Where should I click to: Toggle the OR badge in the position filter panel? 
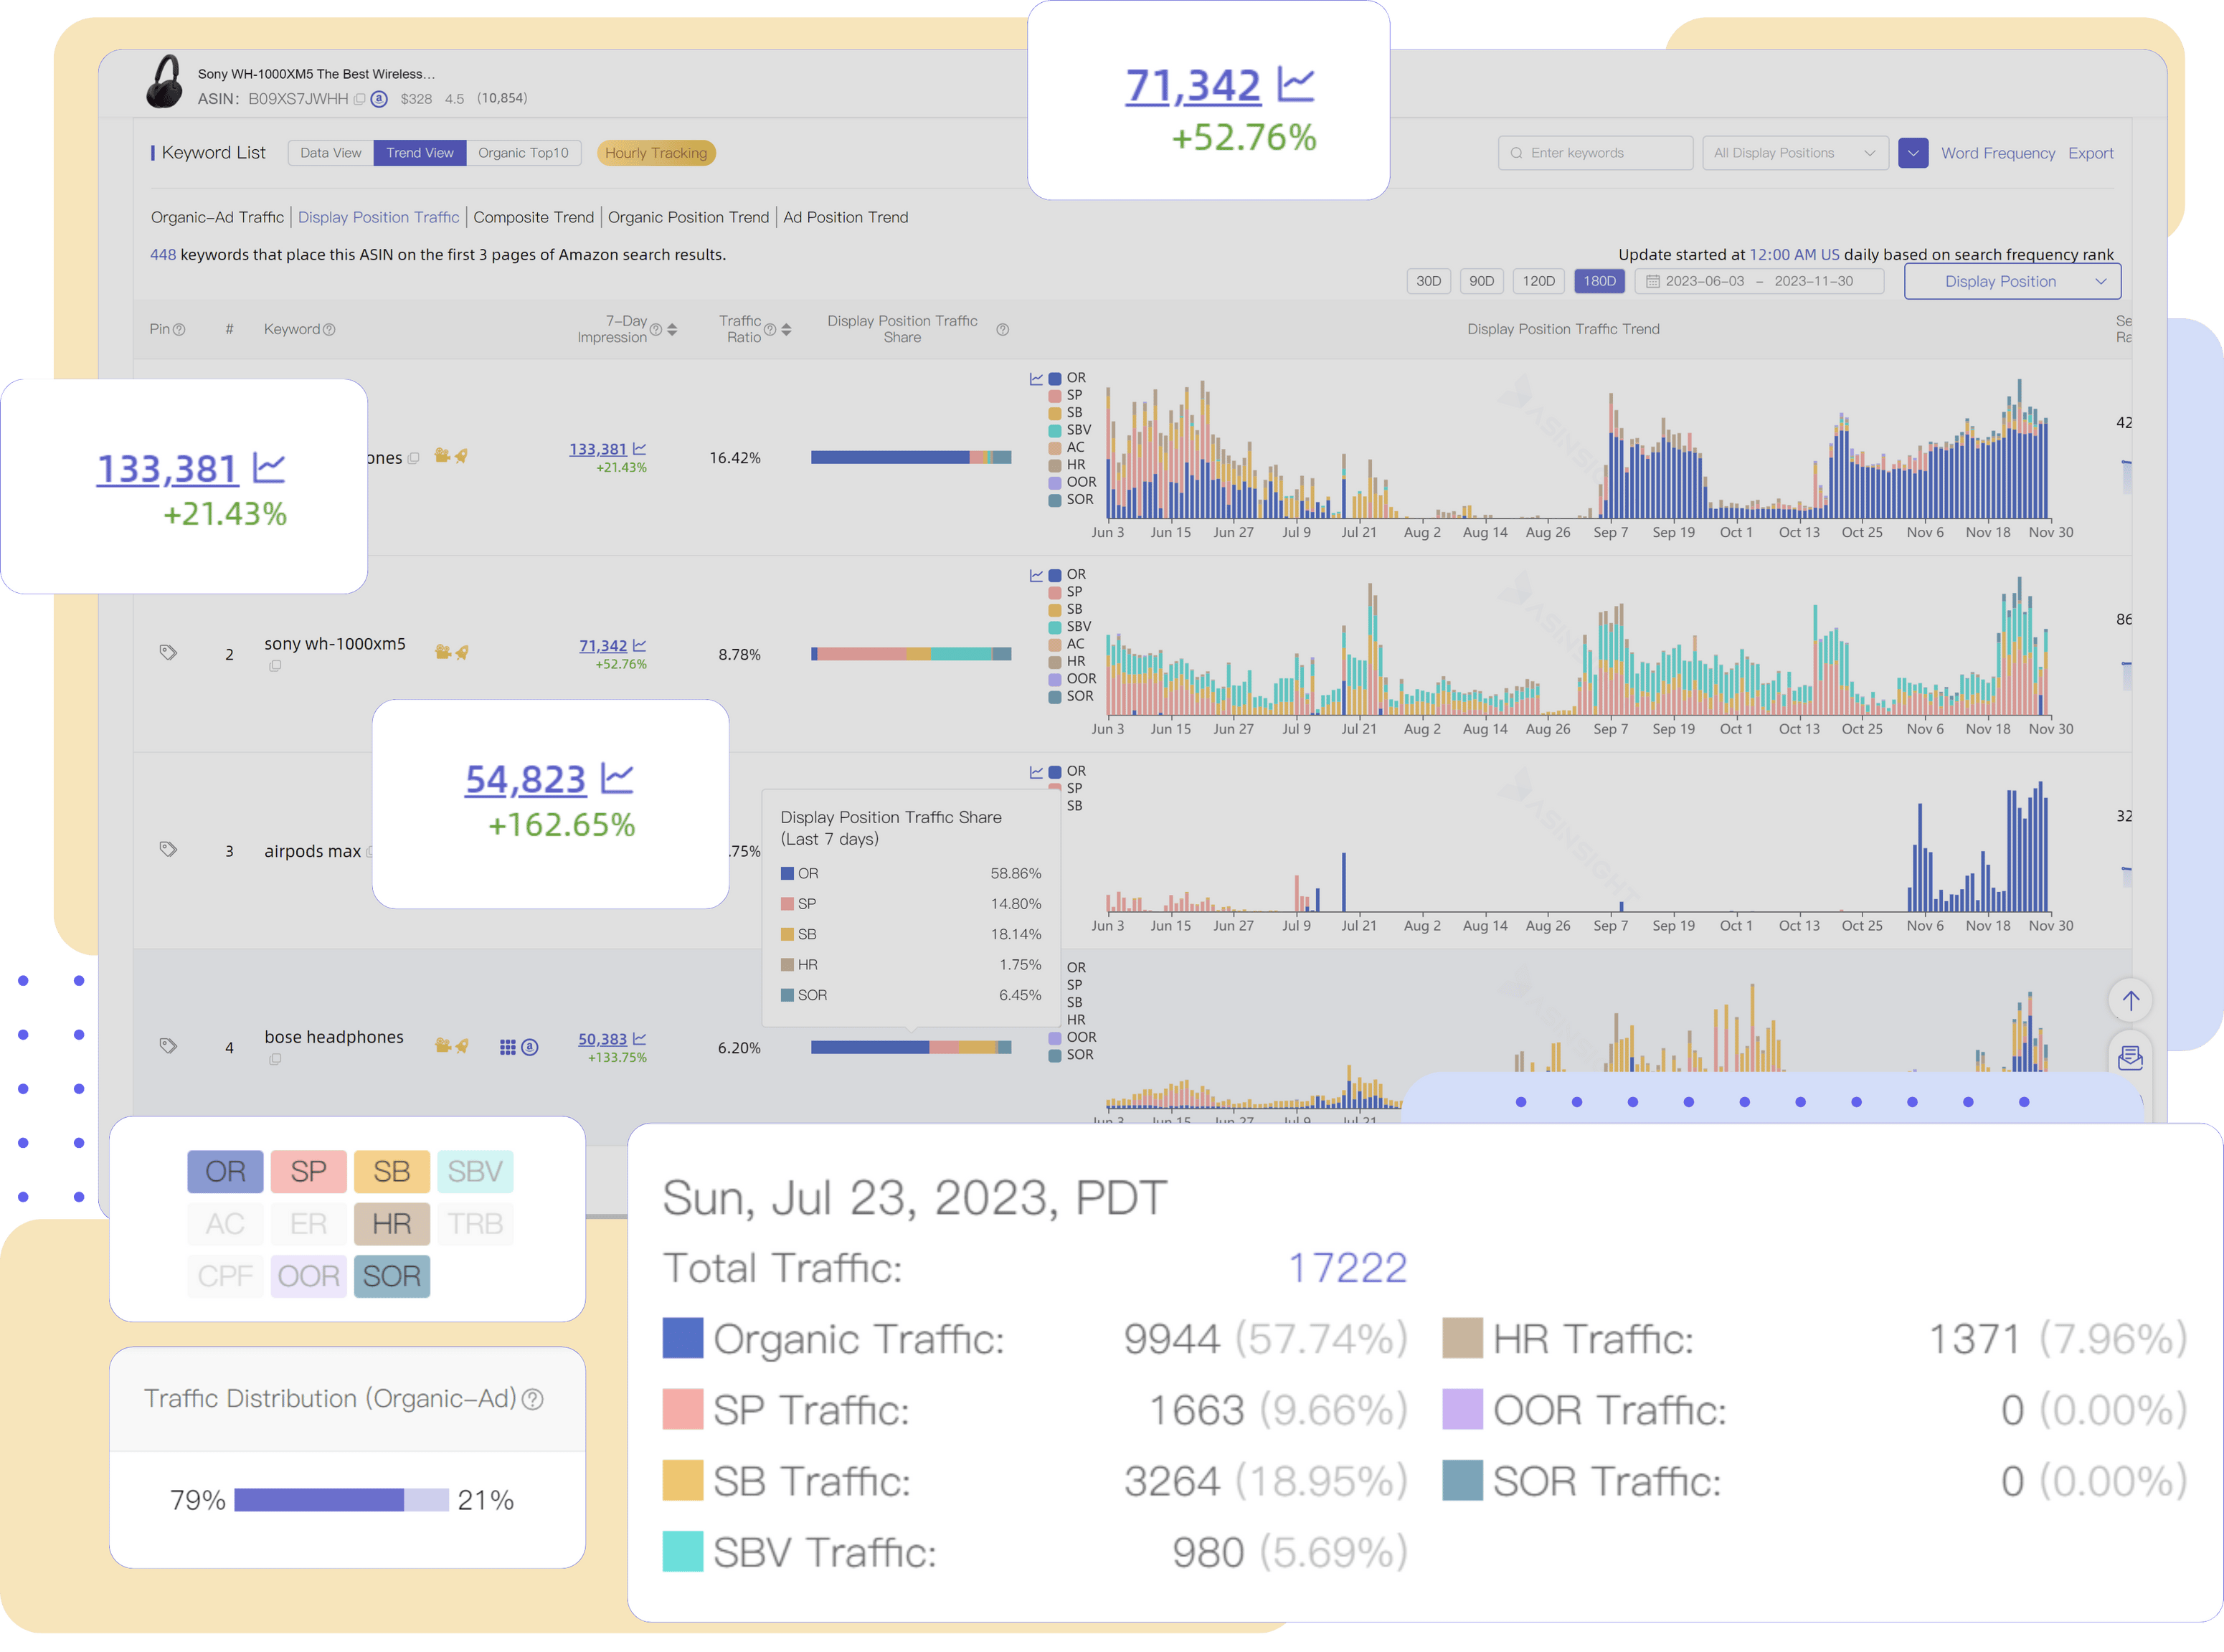tap(225, 1171)
